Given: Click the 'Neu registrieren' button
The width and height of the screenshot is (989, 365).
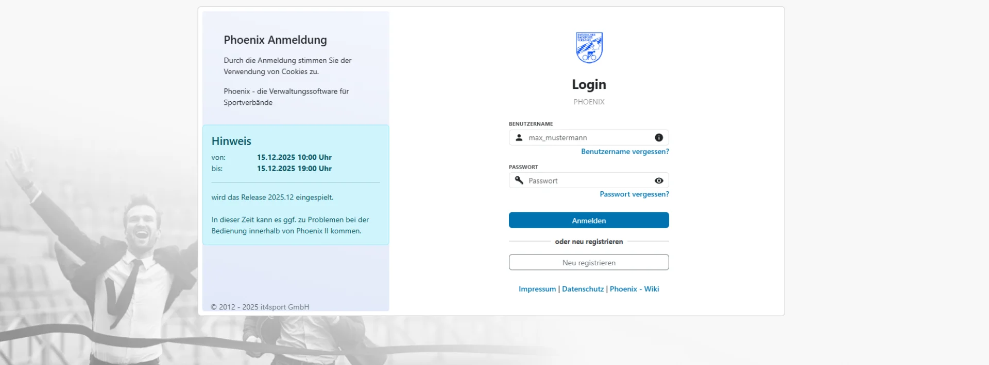Looking at the screenshot, I should (x=589, y=263).
